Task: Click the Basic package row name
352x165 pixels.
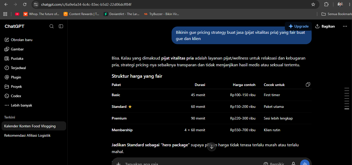Action: click(x=116, y=95)
